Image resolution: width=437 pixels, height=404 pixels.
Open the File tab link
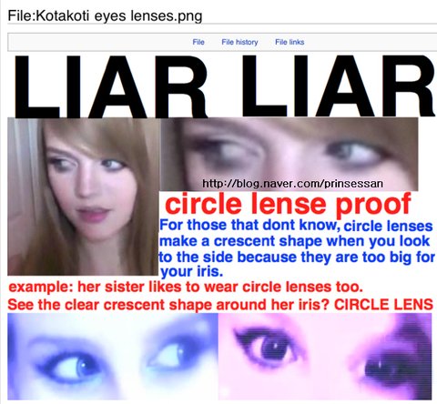(198, 42)
